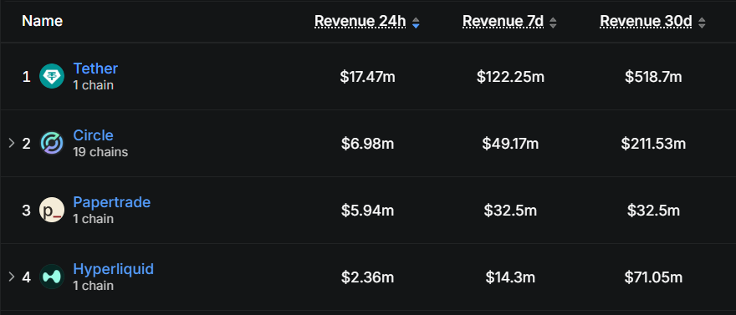
Task: Click the Hyperliquid logo icon
Action: tap(52, 277)
